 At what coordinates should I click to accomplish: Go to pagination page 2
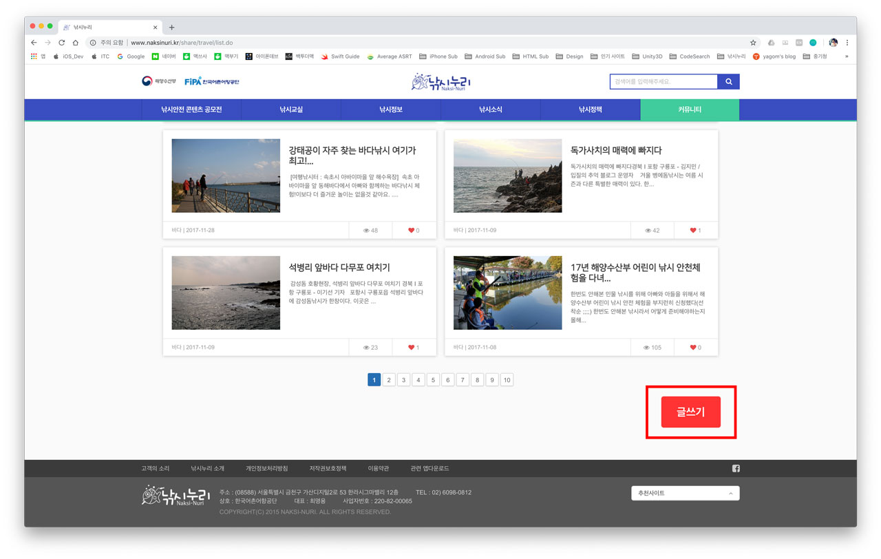point(389,379)
